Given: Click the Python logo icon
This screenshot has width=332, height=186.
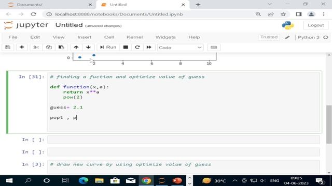Looking at the screenshot, I should [288, 25].
